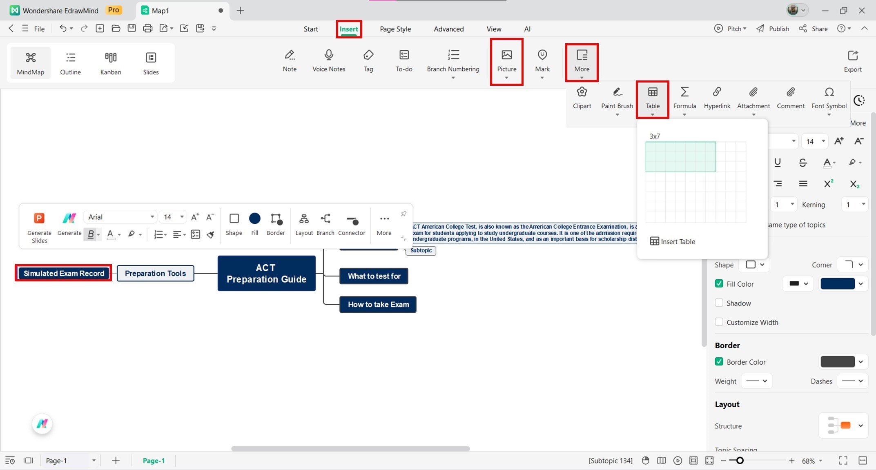
Task: Open File menu
Action: coord(39,29)
